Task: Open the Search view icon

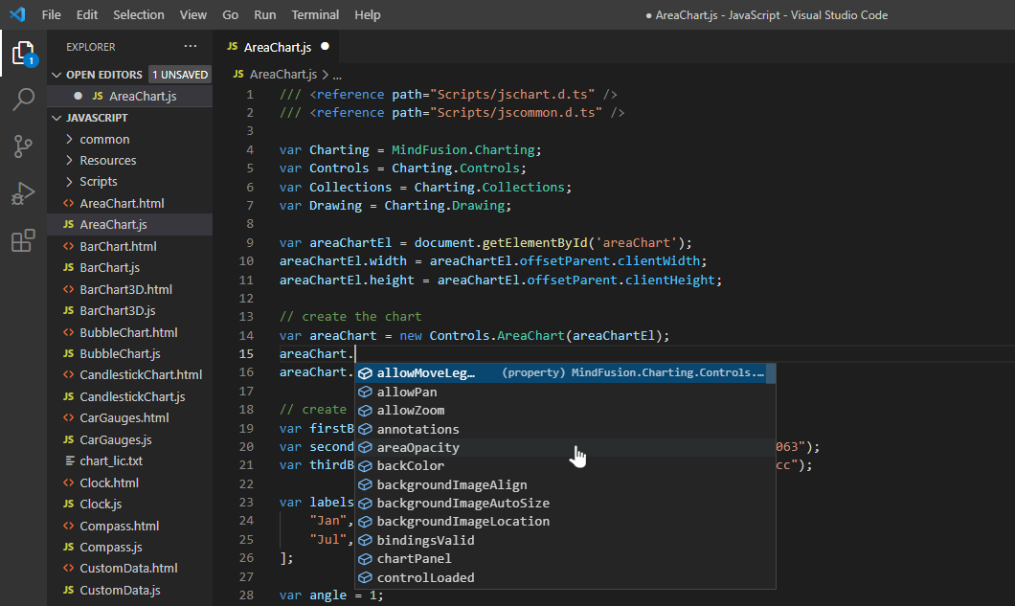Action: [x=23, y=100]
